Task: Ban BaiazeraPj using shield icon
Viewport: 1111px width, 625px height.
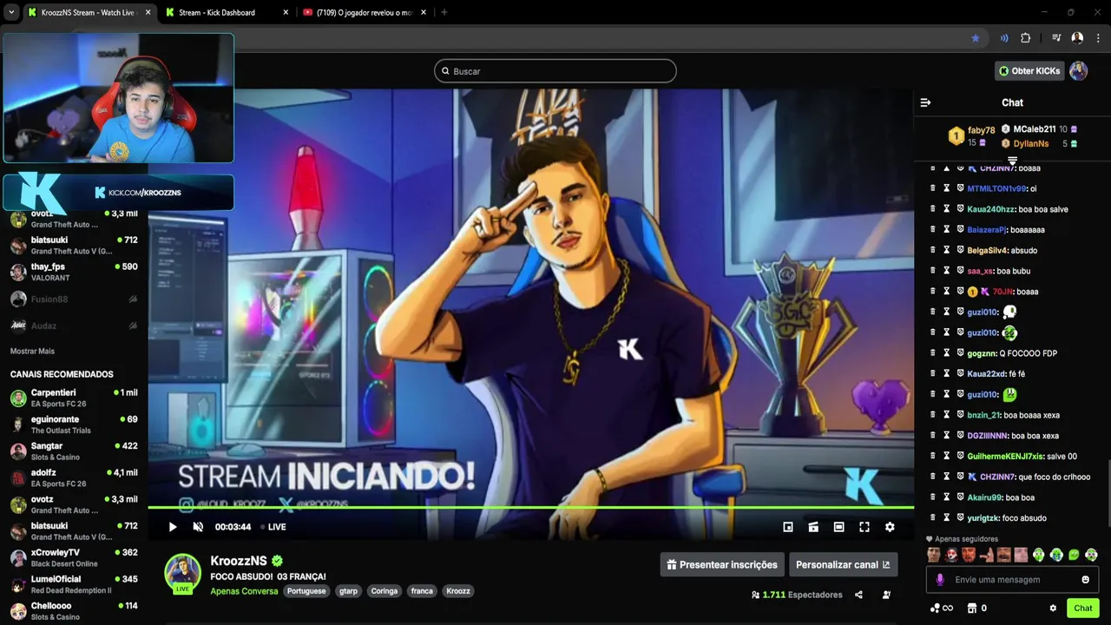Action: coord(961,229)
